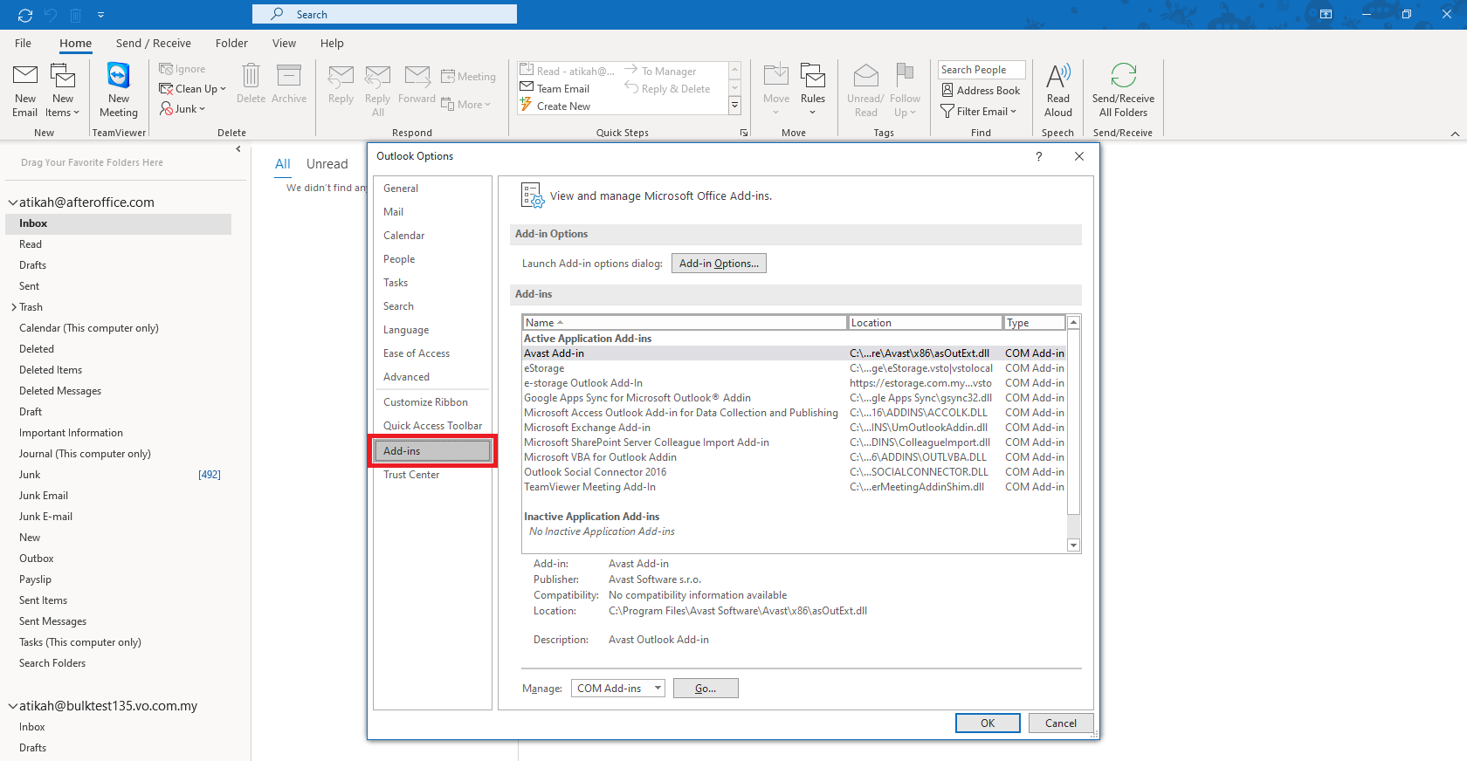
Task: Click the Search People input field
Action: click(x=981, y=70)
